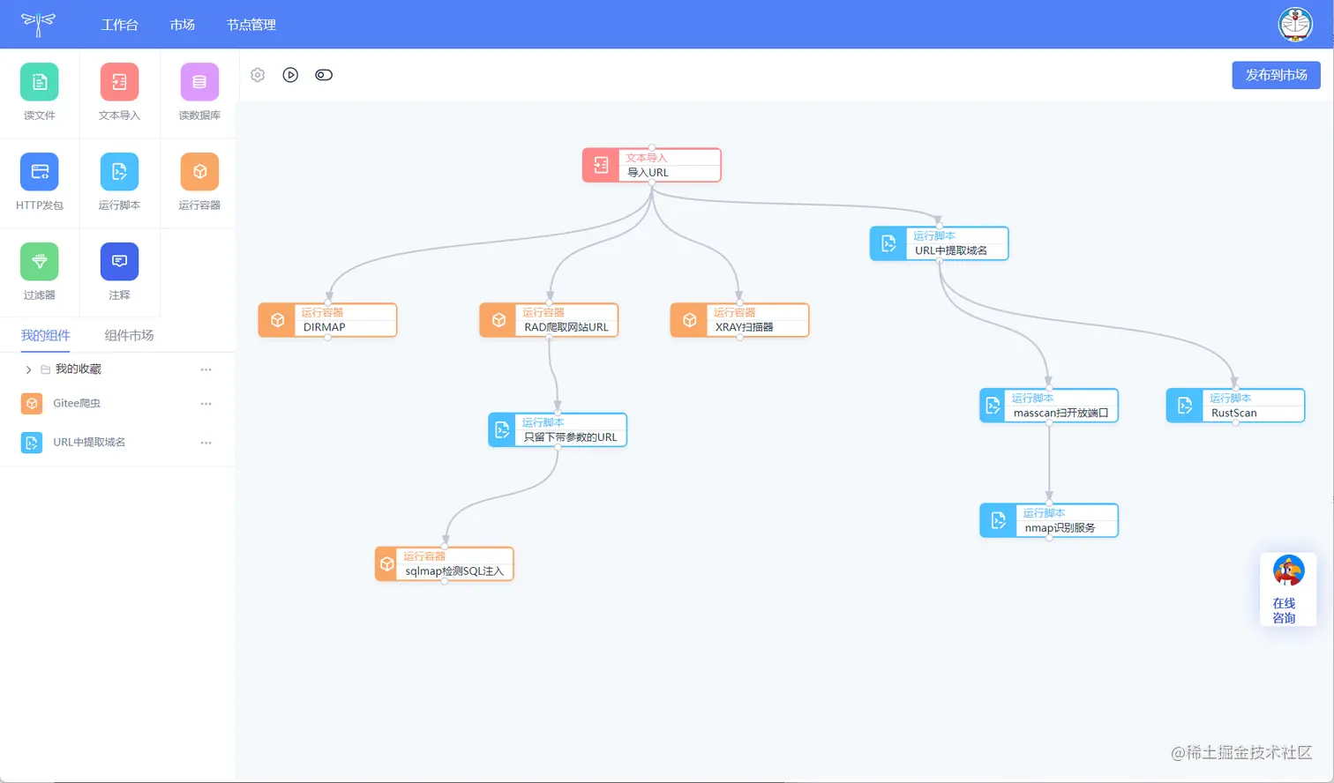Click the dragonfly logo in header

pos(38,24)
